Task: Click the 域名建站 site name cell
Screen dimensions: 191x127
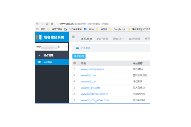Action: [138, 69]
